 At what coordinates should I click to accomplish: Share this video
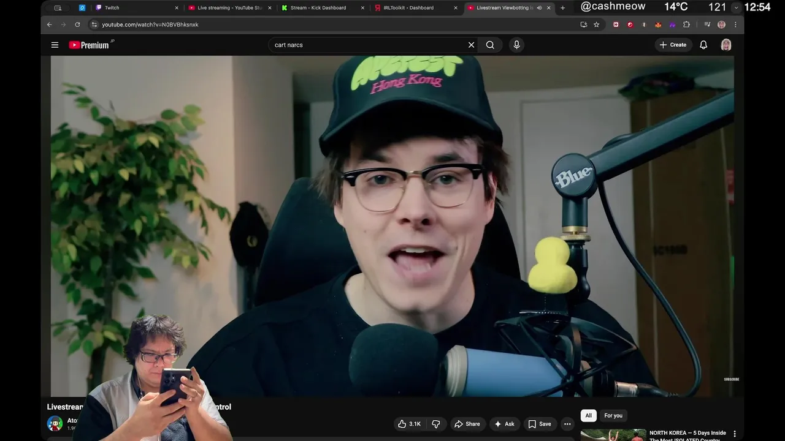(x=467, y=424)
